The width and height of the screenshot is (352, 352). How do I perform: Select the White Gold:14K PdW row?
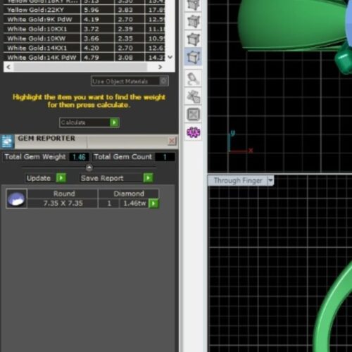[x=84, y=58]
